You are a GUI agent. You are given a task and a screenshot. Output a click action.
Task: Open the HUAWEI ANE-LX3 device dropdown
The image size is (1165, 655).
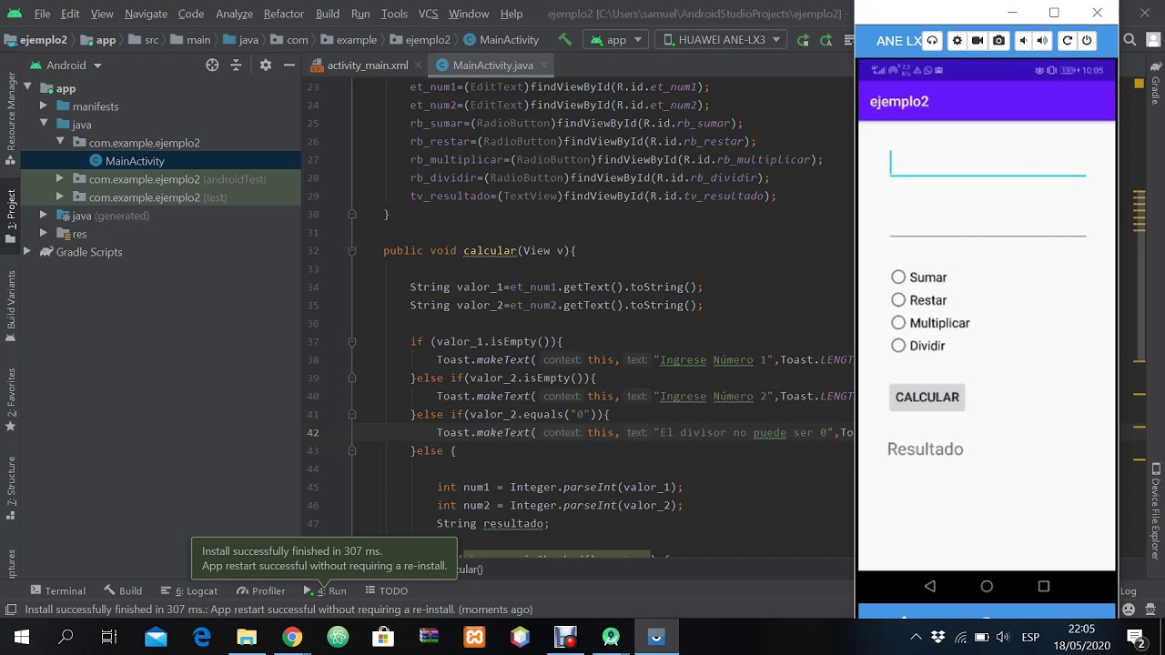720,40
